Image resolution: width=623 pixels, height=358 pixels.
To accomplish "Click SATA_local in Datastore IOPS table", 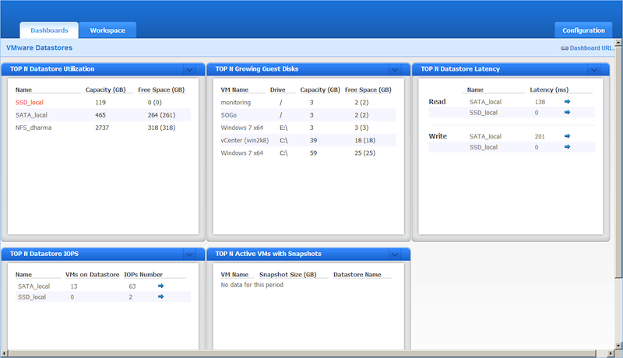I will coord(33,286).
